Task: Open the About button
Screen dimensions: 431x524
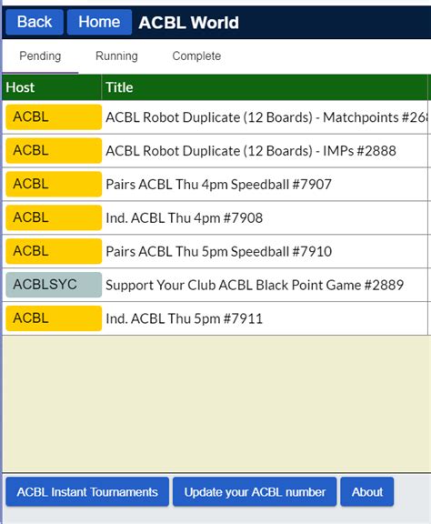Action: coord(367,492)
